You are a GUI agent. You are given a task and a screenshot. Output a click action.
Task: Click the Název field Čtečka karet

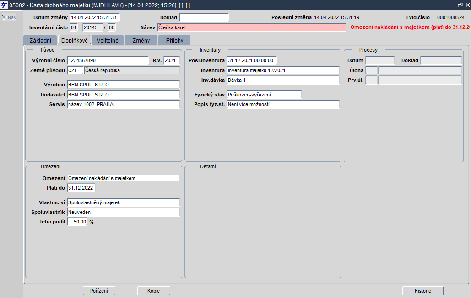pos(252,27)
